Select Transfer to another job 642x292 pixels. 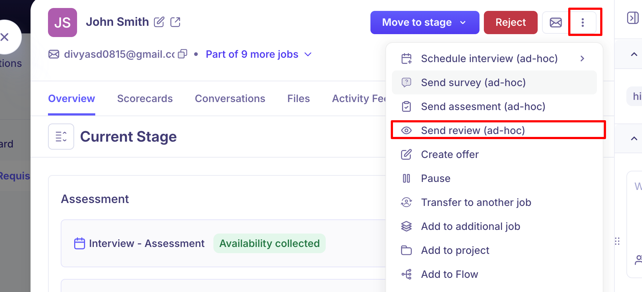[476, 202]
